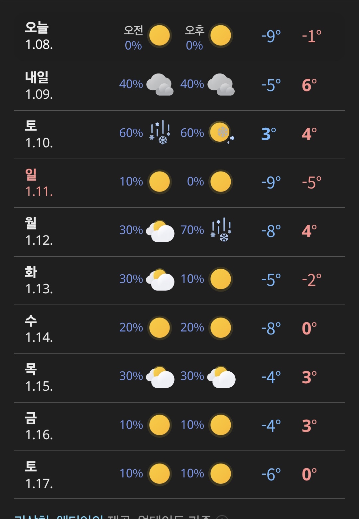Click Monday 1.12 morning partly cloudy icon

[x=160, y=230]
